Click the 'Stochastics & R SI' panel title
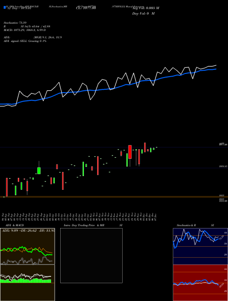The height and width of the screenshot is (301, 228). tap(195, 225)
